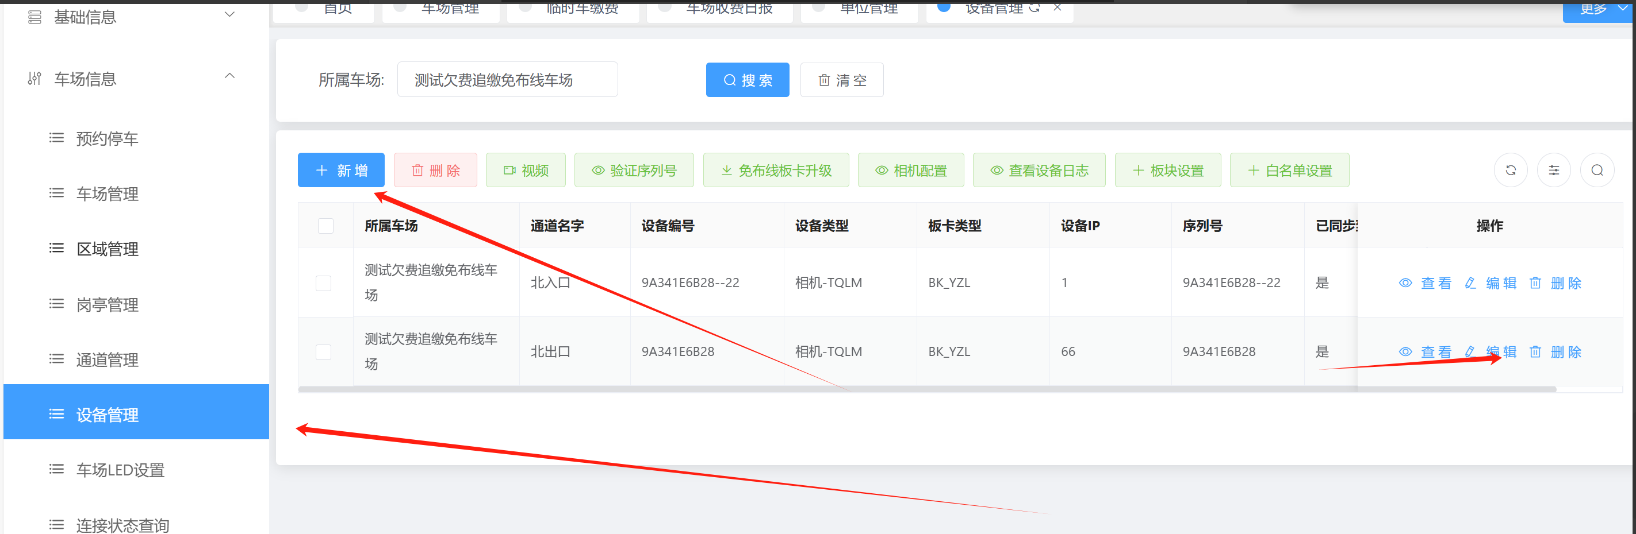
Task: Click the 验证序列号 button
Action: [x=634, y=170]
